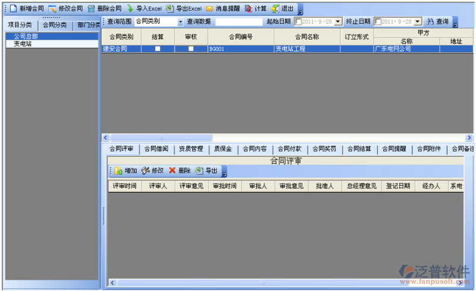Click the 查询 binoculars icon
Image resolution: width=476 pixels, height=291 pixels.
(x=430, y=21)
